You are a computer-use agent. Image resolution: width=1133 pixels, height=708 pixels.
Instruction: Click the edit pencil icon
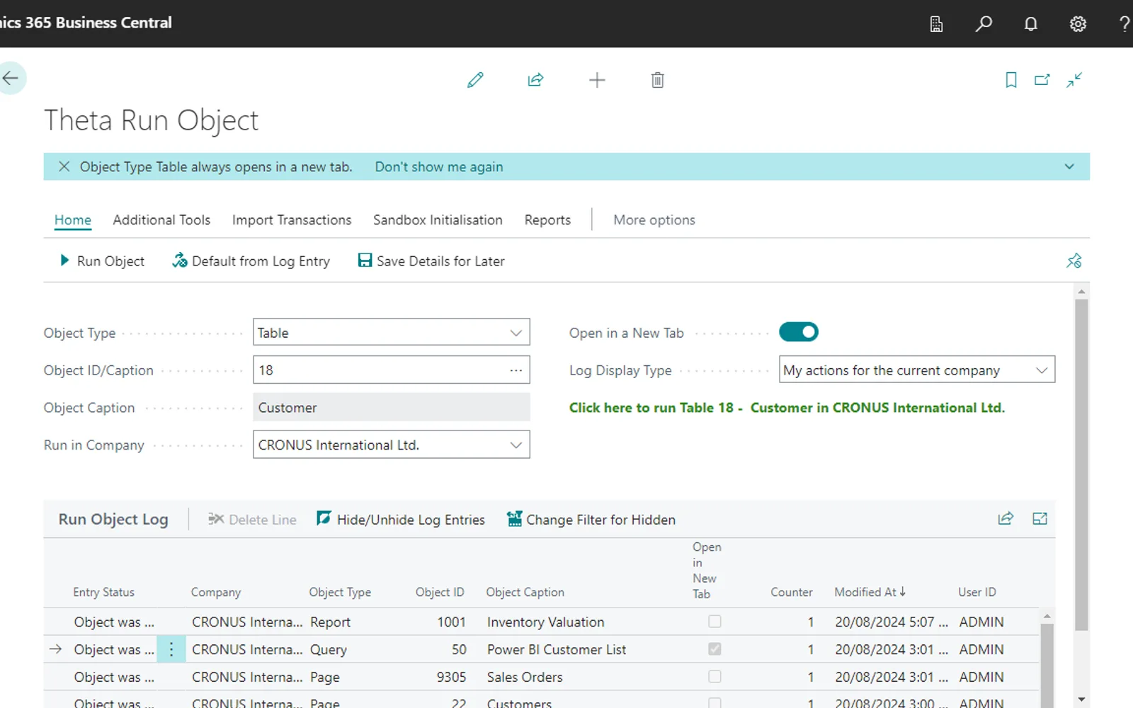(x=475, y=80)
